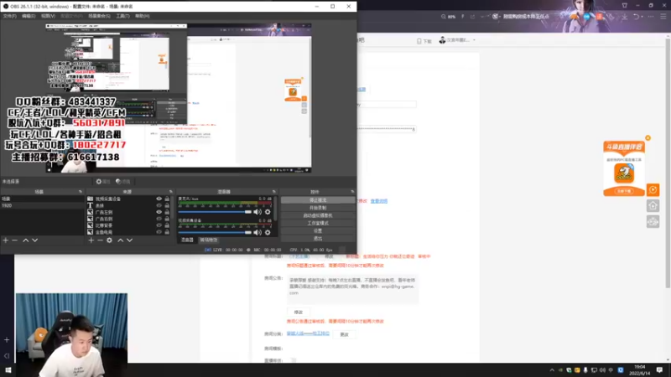This screenshot has height=377, width=671.
Task: Toggle visibility of the 广告左侧 source
Action: pos(159,212)
